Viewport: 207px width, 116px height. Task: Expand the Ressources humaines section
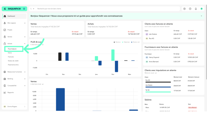(25, 72)
